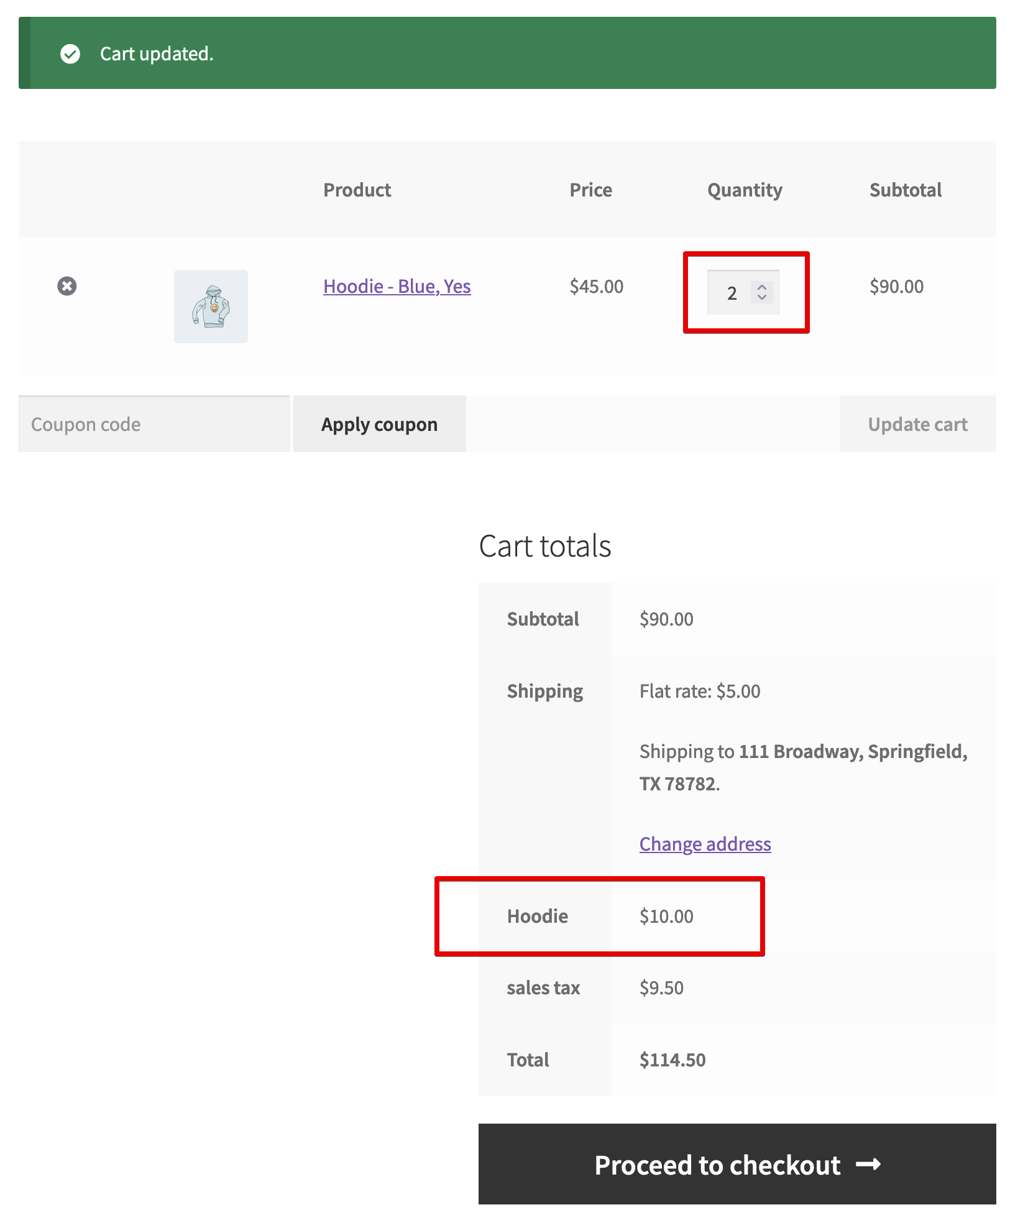The width and height of the screenshot is (1028, 1220).
Task: Increase quantity with the up stepper arrow
Action: [x=762, y=287]
